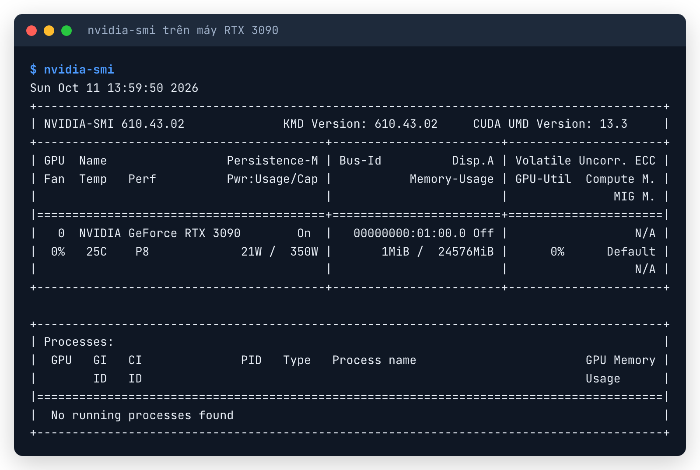Click the 'Pwr:Usage/Cap' header
This screenshot has width=700, height=470.
coord(272,179)
